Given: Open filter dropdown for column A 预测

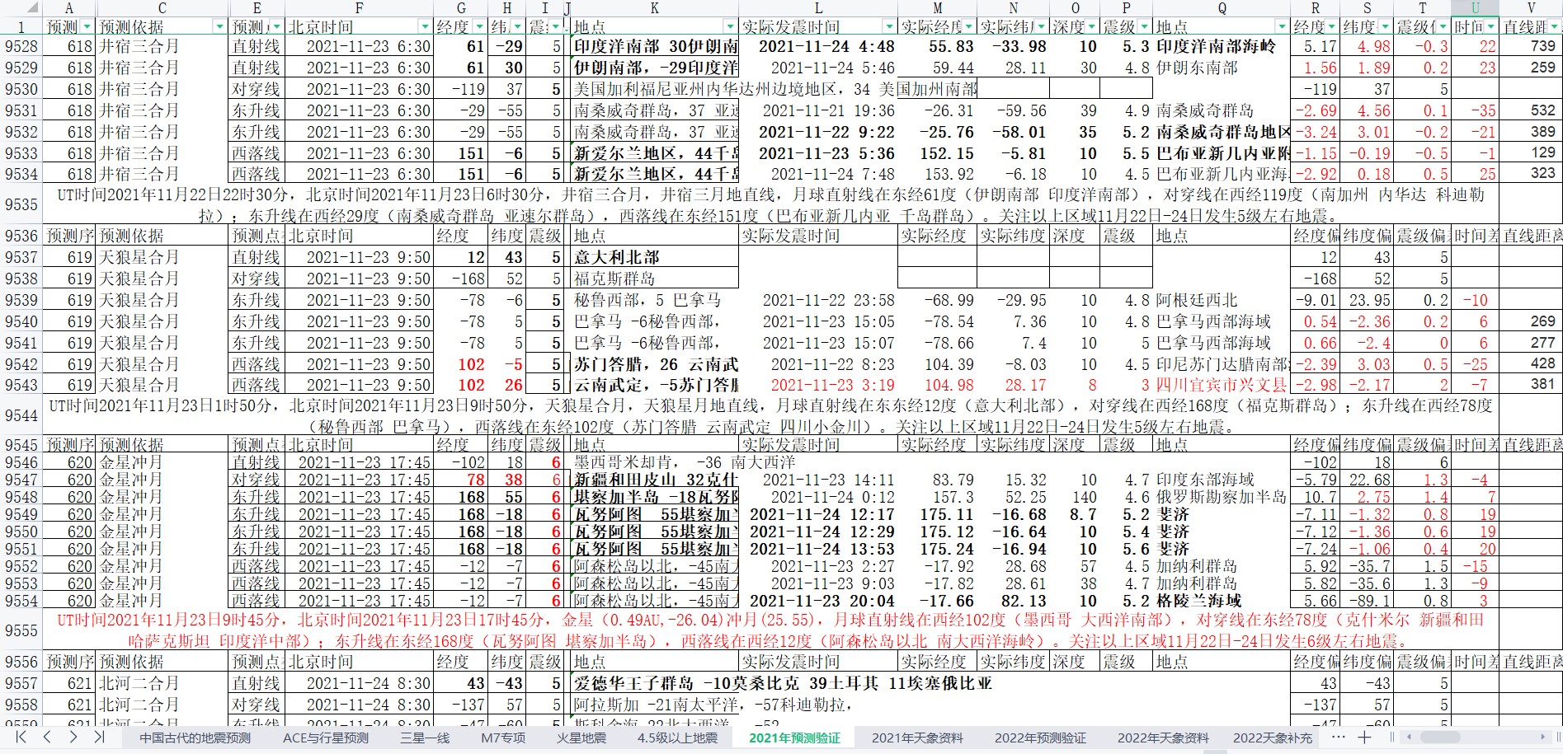Looking at the screenshot, I should [87, 27].
